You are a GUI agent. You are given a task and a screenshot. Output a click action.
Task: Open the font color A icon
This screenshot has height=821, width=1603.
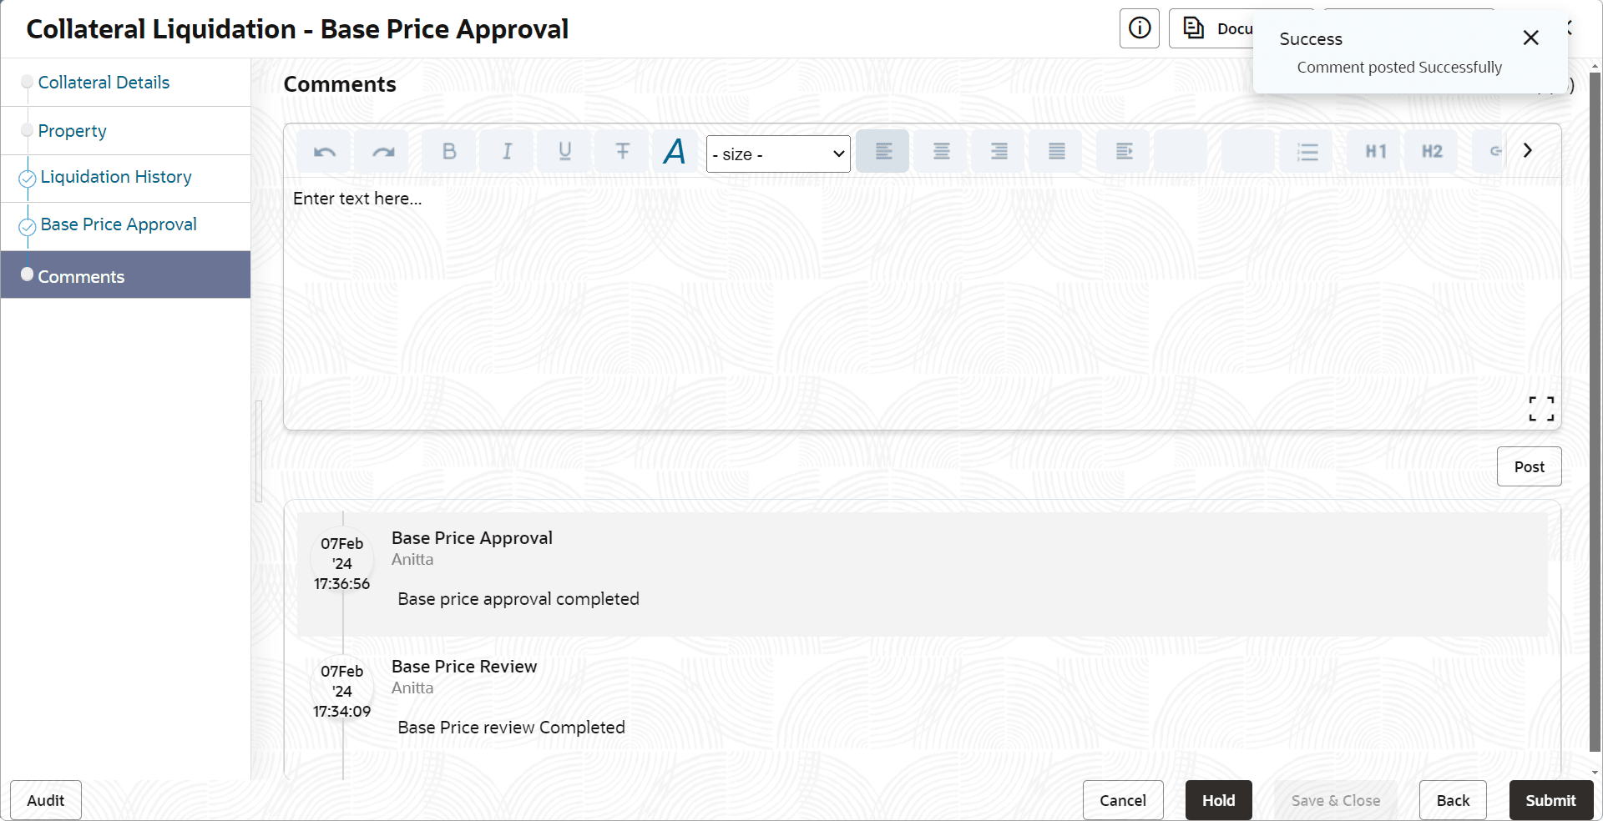tap(675, 151)
